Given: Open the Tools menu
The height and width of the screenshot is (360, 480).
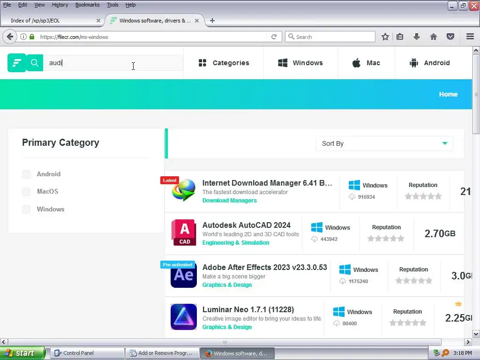Looking at the screenshot, I should [x=112, y=5].
